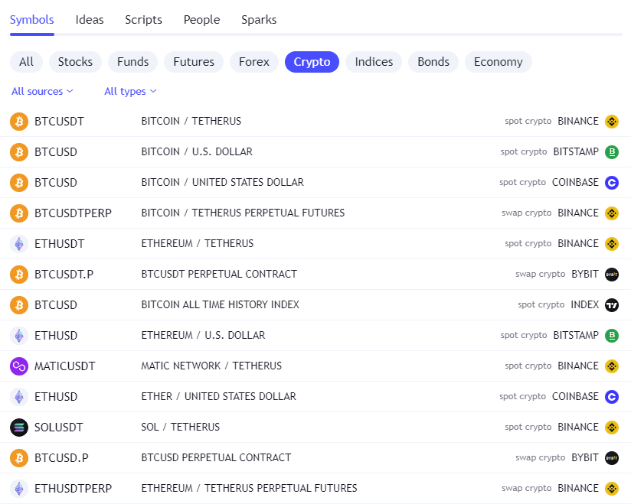The height and width of the screenshot is (504, 631).
Task: Click Bitstamp logo in ETHEREUM / U.S. DOLLAR row
Action: pyautogui.click(x=612, y=335)
